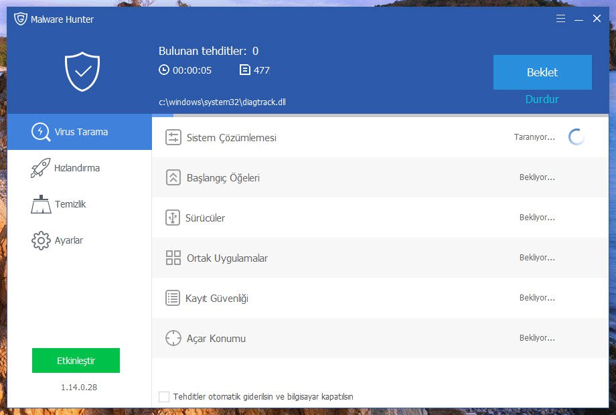The image size is (616, 415).
Task: Click Bekliyor status in Başlangıç Öğeleri row
Action: [537, 177]
